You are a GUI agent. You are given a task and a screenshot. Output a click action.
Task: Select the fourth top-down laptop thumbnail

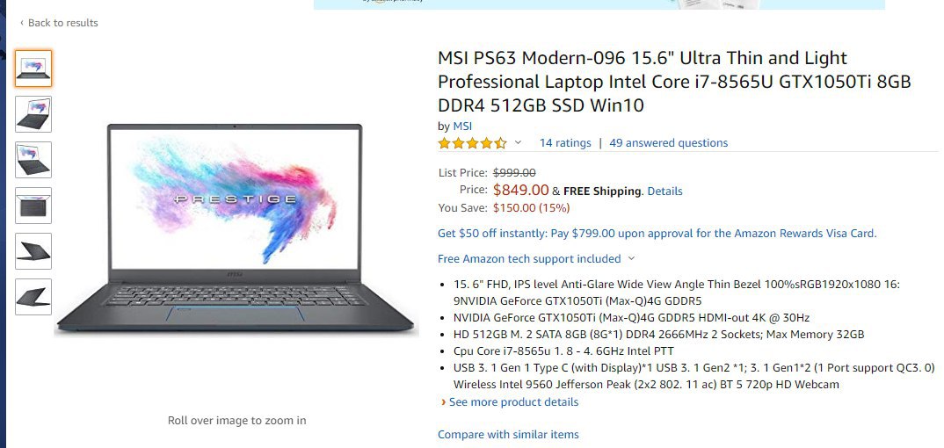(33, 206)
